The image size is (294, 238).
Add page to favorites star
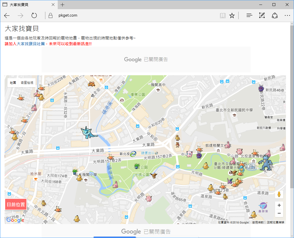point(232,15)
